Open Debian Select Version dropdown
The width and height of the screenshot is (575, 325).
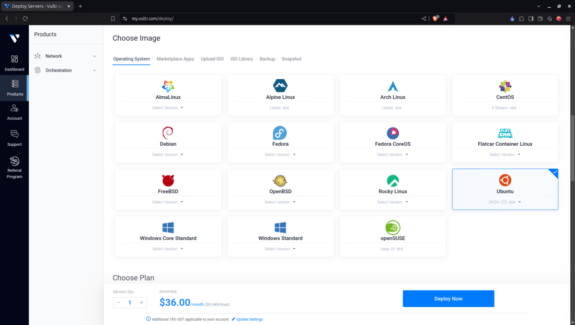168,155
